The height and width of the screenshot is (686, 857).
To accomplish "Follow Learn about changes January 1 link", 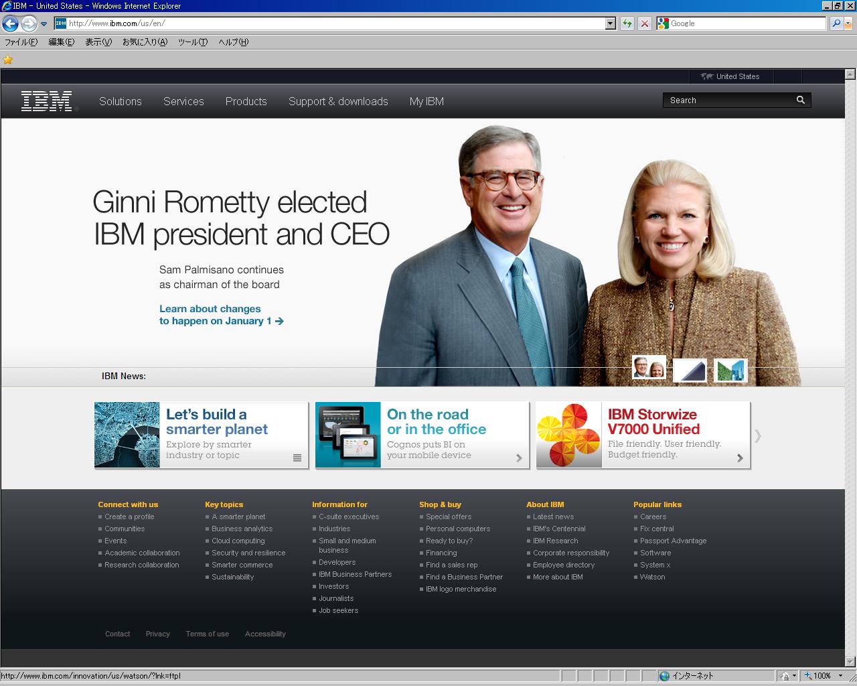I will click(221, 315).
